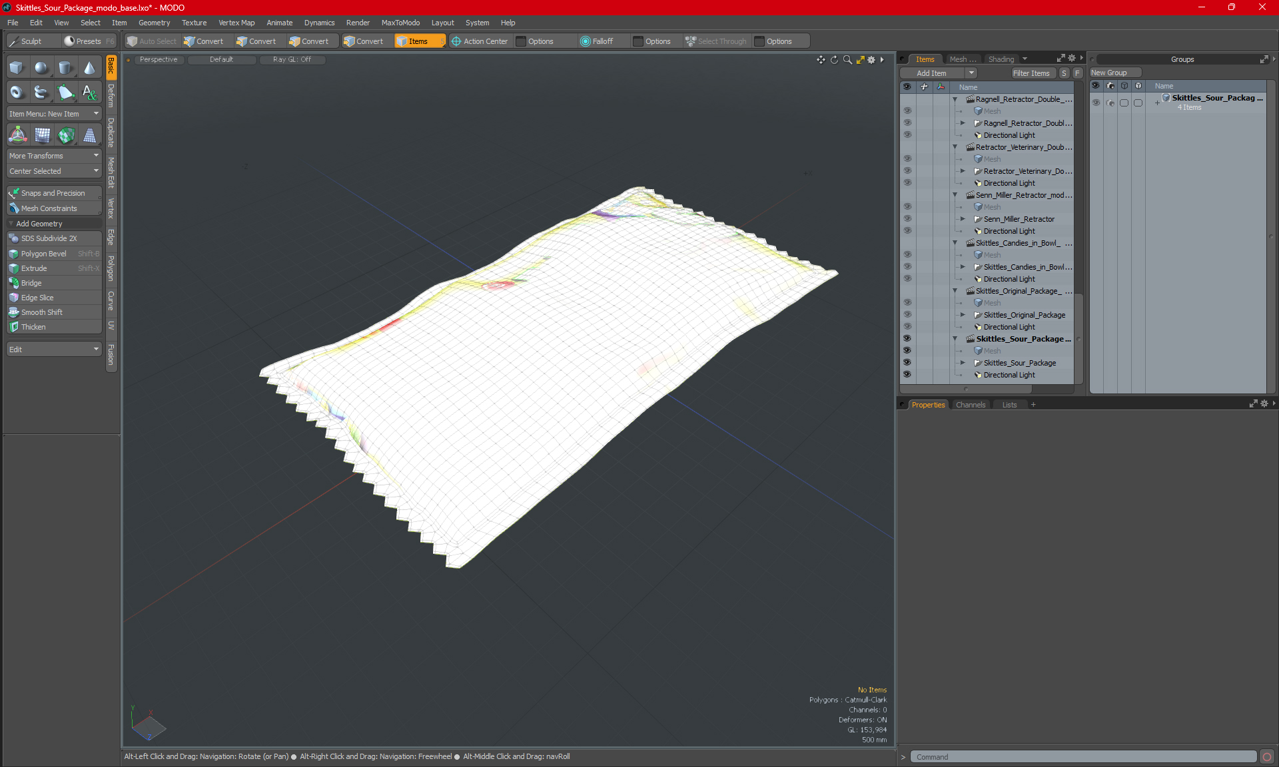The image size is (1279, 767).
Task: Select the sphere primitive tool
Action: coord(41,68)
